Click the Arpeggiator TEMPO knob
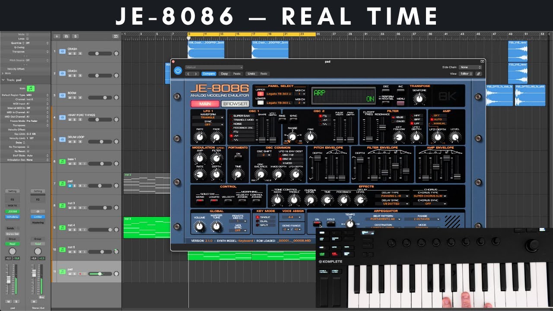Viewport: 553px width, 311px height. pyautogui.click(x=350, y=223)
